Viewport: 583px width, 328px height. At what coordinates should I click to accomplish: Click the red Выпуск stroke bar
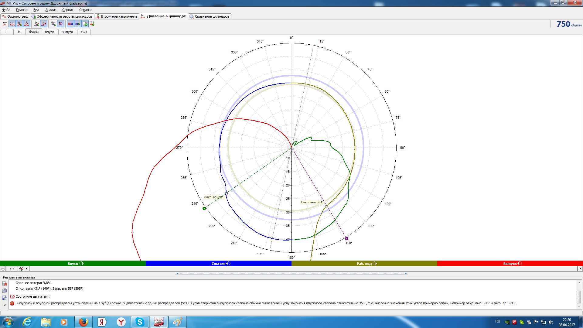click(510, 263)
